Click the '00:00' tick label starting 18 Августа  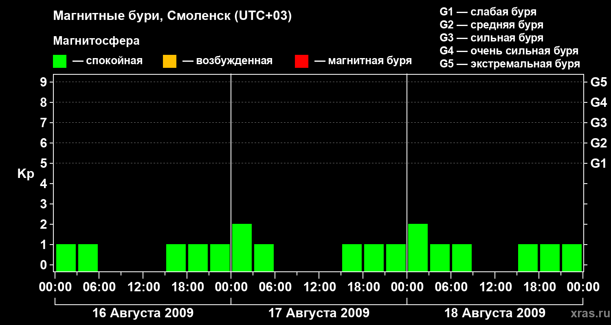(407, 287)
